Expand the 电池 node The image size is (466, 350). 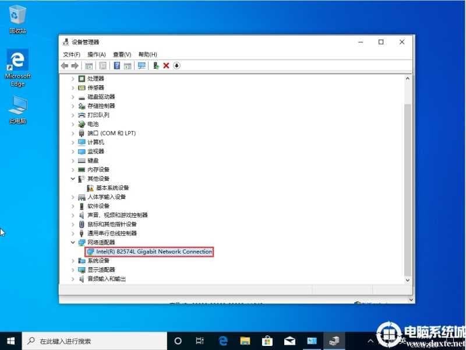[73, 124]
